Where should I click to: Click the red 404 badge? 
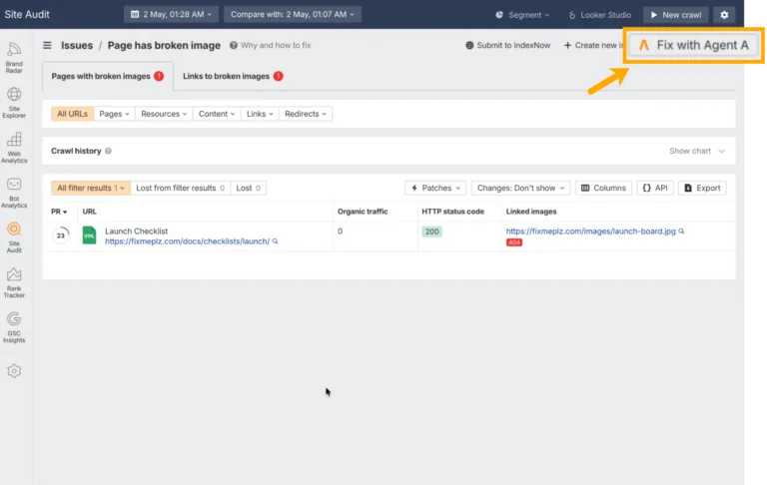point(514,242)
